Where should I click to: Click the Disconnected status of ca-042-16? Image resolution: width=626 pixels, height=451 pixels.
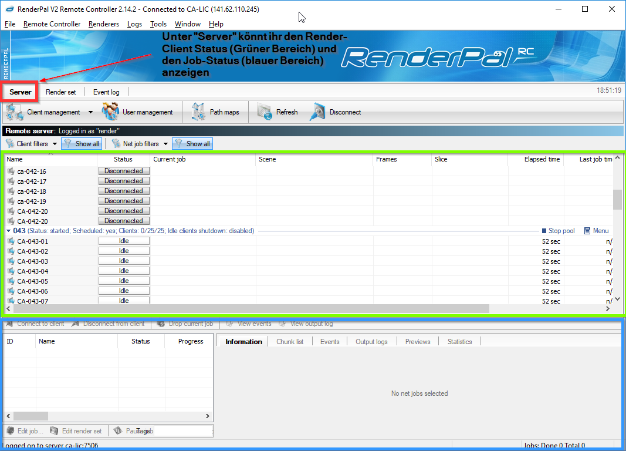pyautogui.click(x=124, y=171)
